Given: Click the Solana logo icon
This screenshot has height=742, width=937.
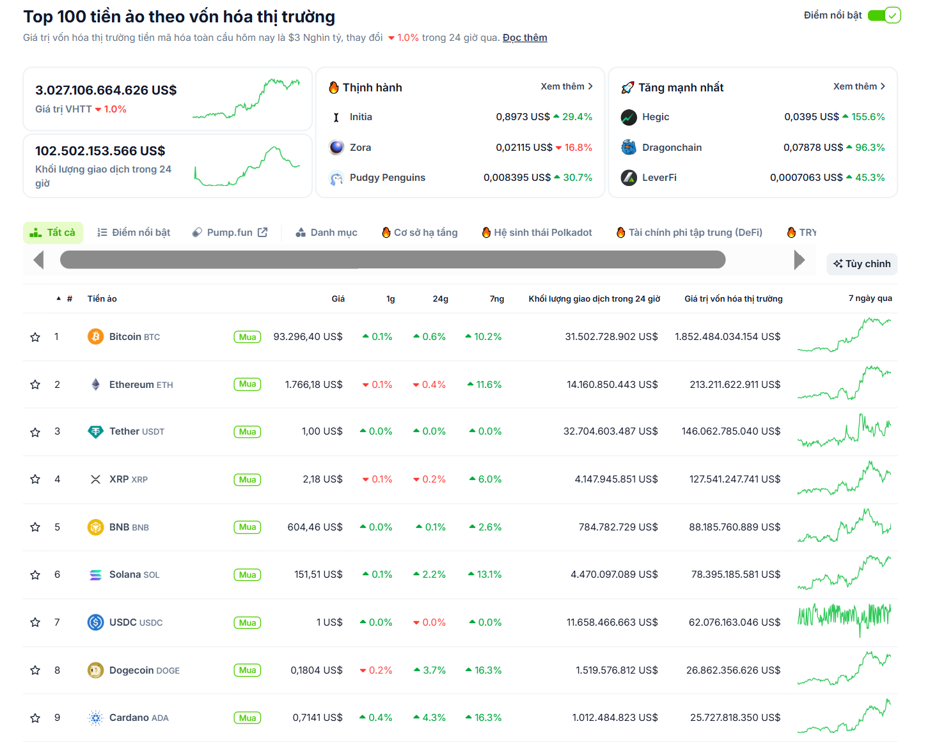Looking at the screenshot, I should [x=95, y=575].
